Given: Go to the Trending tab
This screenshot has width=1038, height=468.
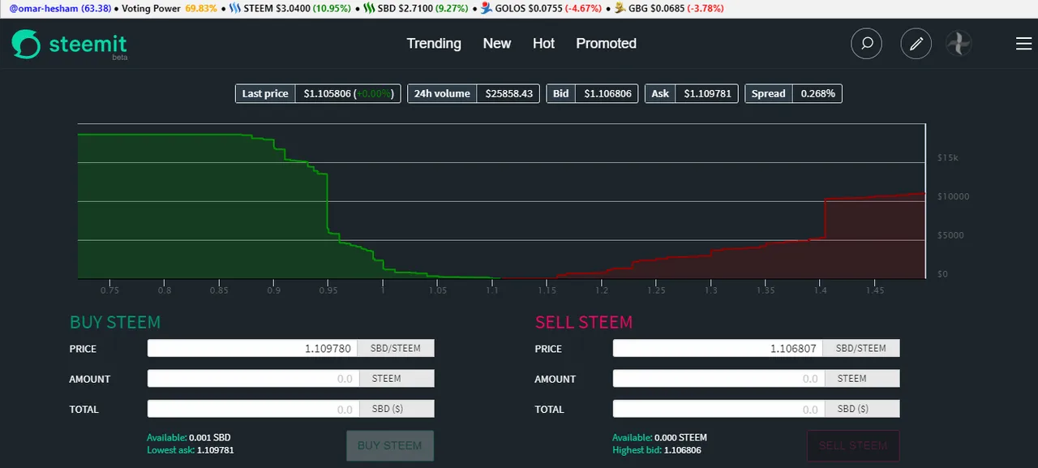Looking at the screenshot, I should [434, 44].
